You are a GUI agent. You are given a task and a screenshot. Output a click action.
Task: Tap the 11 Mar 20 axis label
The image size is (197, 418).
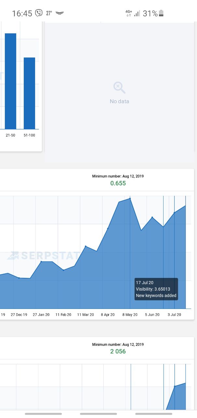(x=85, y=315)
